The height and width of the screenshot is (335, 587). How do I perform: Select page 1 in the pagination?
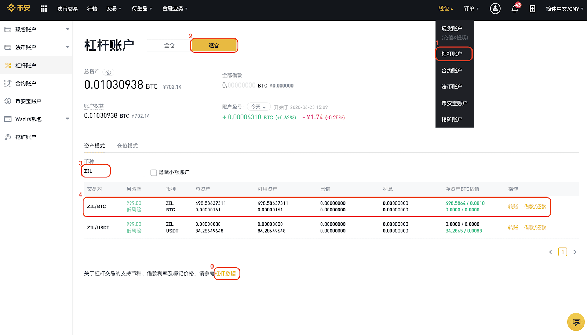(x=562, y=252)
